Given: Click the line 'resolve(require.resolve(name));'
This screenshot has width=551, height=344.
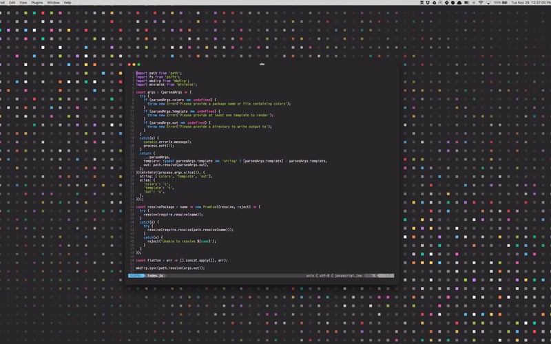Looking at the screenshot, I should tap(174, 215).
